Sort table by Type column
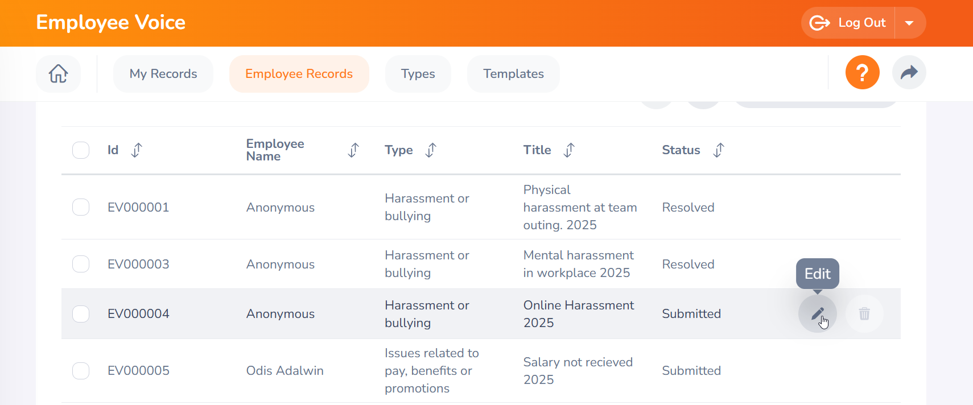The height and width of the screenshot is (405, 973). 431,150
